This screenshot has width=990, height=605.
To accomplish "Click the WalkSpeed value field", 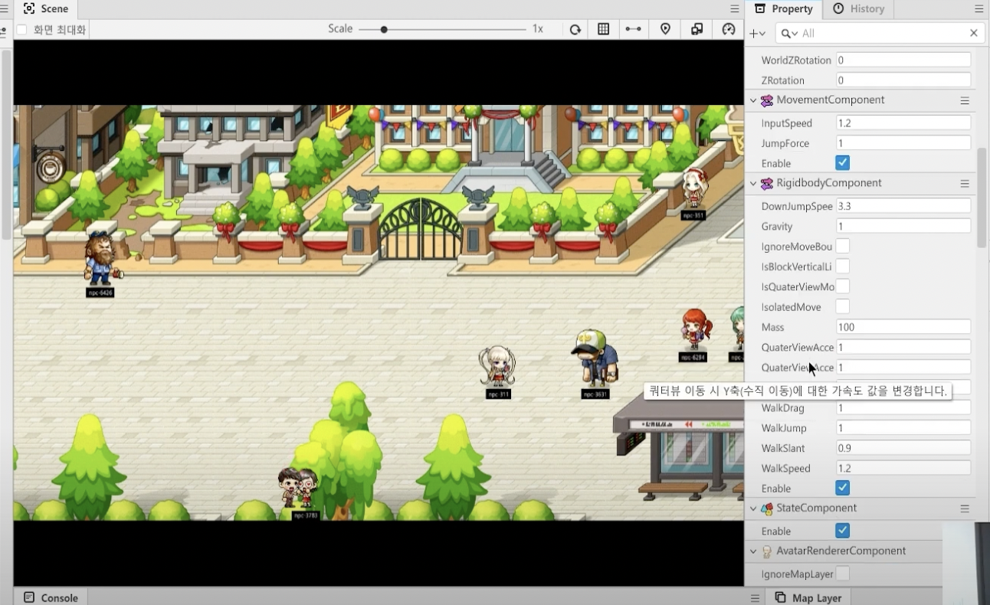I will pyautogui.click(x=903, y=468).
